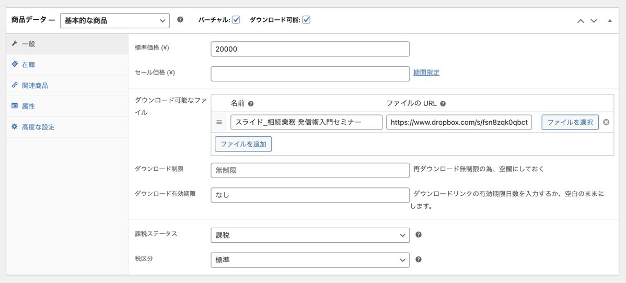Click the 標準価格 input field
626x283 pixels.
click(310, 49)
